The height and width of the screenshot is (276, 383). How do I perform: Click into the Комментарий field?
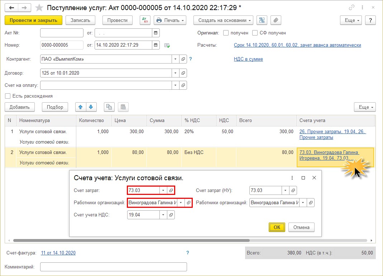point(114,267)
